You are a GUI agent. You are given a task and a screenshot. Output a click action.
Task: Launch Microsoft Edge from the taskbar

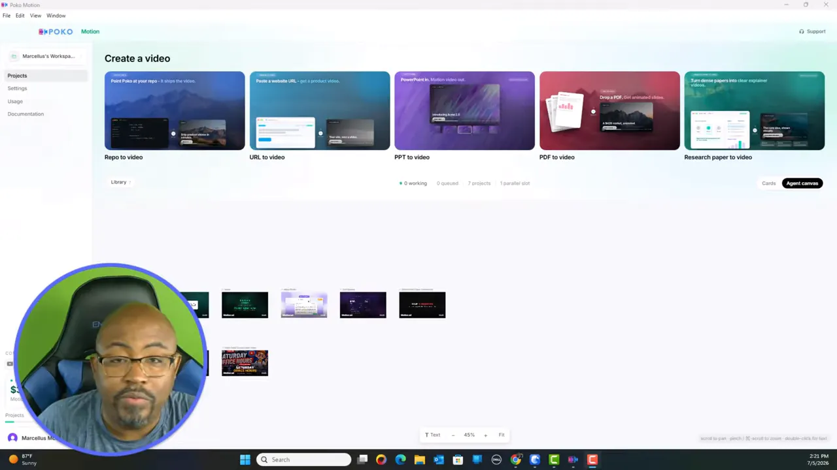(400, 460)
